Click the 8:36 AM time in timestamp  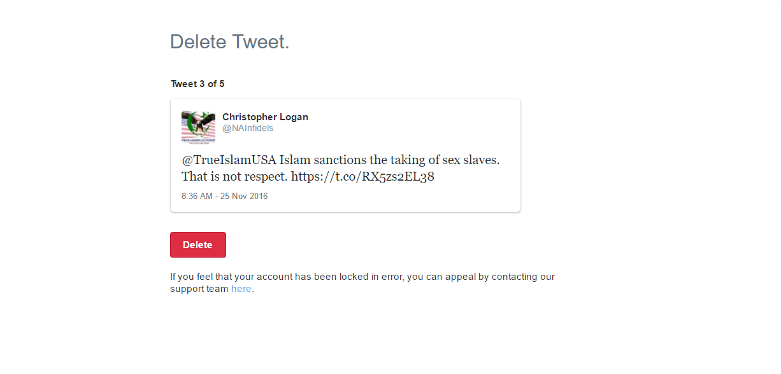pyautogui.click(x=197, y=197)
